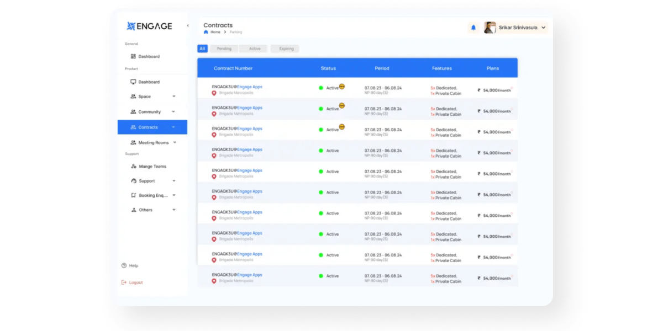Expand the Others section arrow
The height and width of the screenshot is (331, 663).
pyautogui.click(x=174, y=210)
